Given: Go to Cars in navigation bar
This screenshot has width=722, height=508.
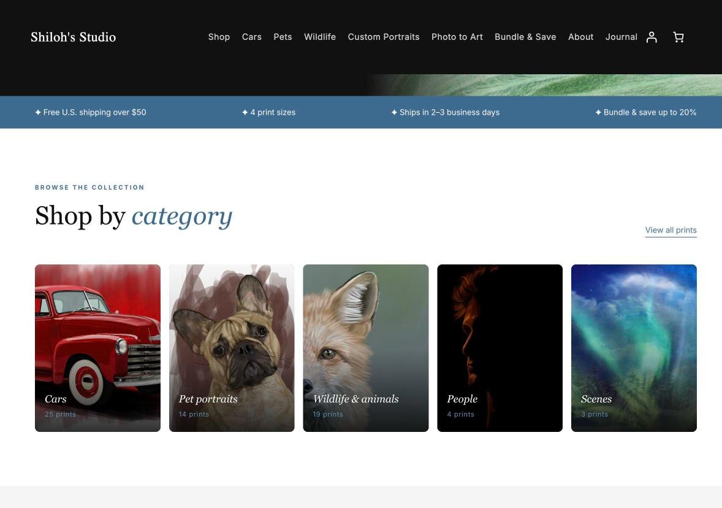Looking at the screenshot, I should (x=251, y=37).
